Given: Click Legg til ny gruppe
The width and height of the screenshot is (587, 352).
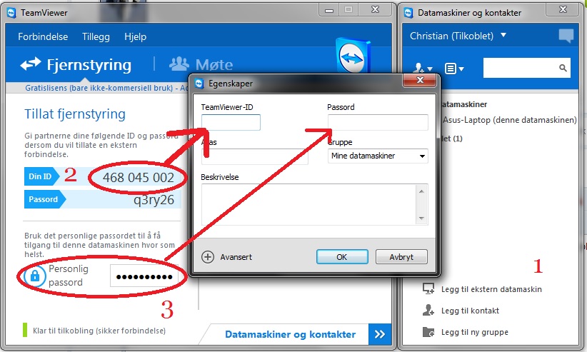Looking at the screenshot, I should tap(475, 332).
